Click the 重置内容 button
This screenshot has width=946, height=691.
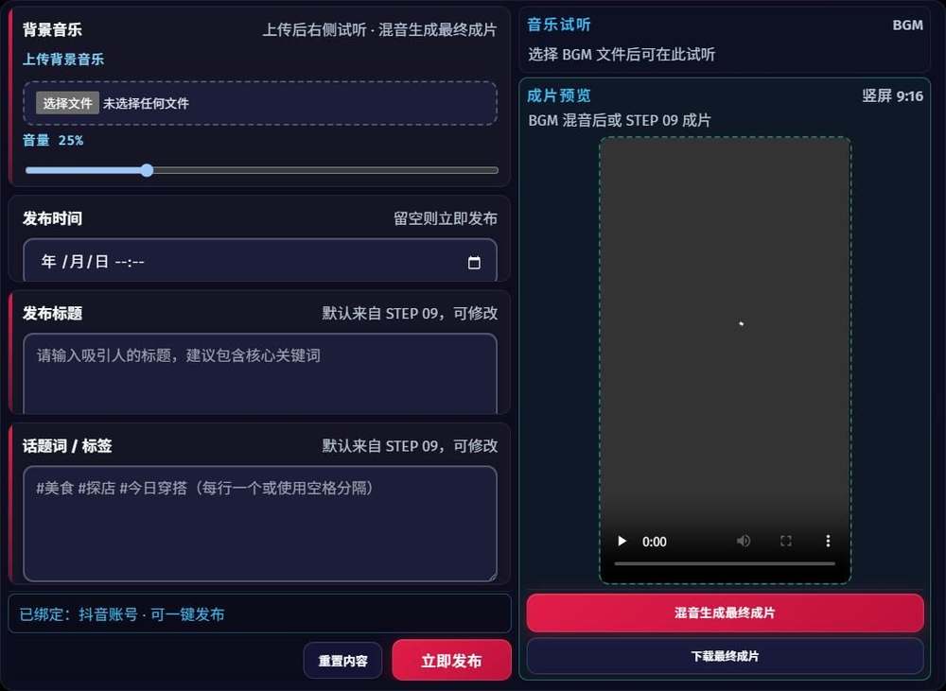342,661
